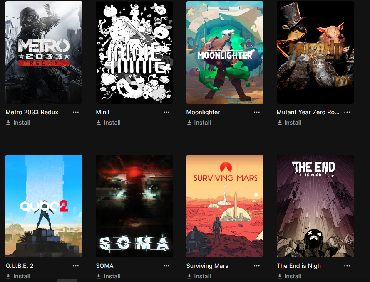Install Metro 2033 Redux
Screen dimensions: 370x282
click(18, 123)
